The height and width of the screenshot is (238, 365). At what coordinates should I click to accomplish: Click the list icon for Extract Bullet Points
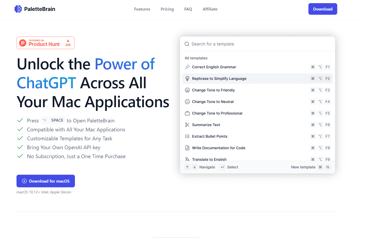coord(187,136)
